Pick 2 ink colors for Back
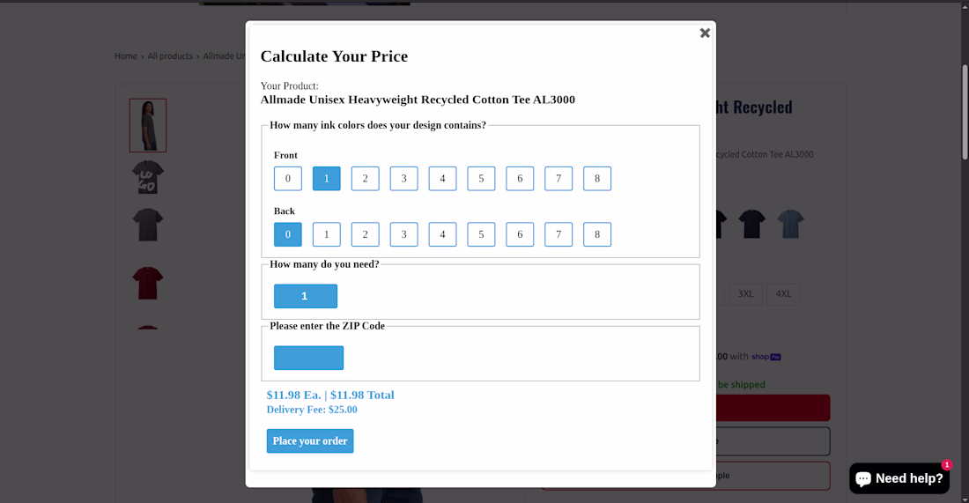969x503 pixels. (x=366, y=235)
